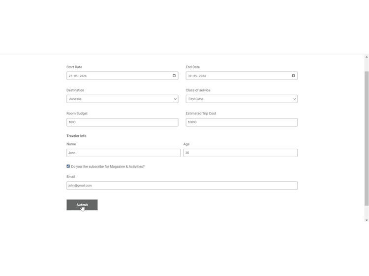The width and height of the screenshot is (369, 276).
Task: Focus the Estimated Trip Cost field
Action: 241,122
